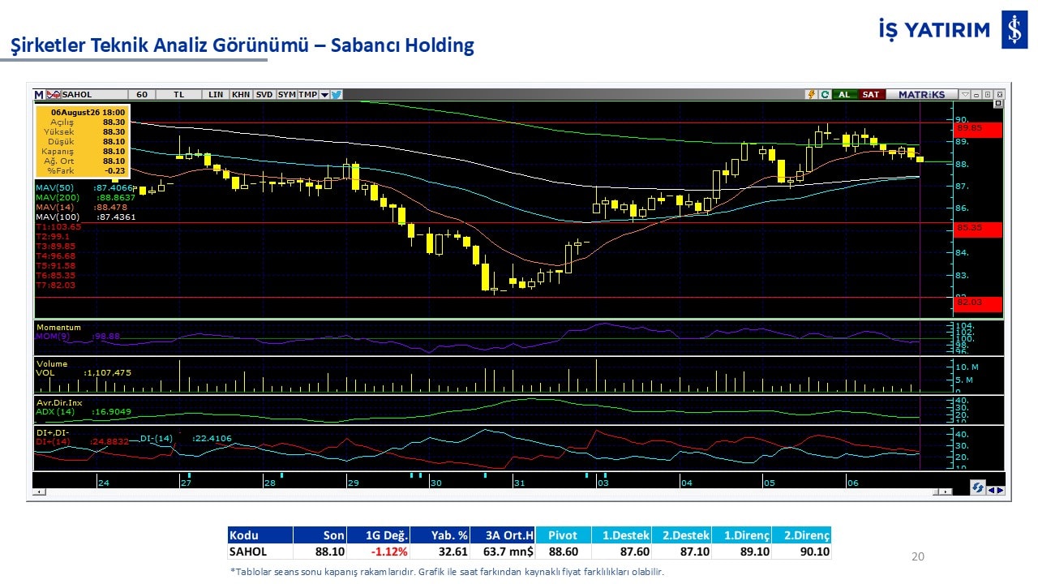The width and height of the screenshot is (1038, 584).
Task: Click the small square icon below window controls
Action: 998,104
